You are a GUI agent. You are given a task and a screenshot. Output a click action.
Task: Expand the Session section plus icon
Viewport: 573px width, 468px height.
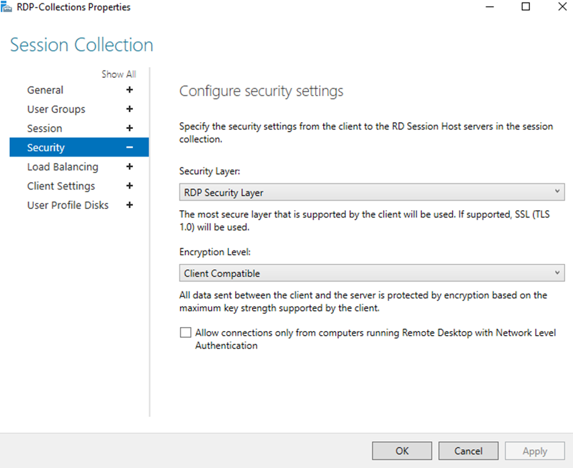(x=130, y=128)
